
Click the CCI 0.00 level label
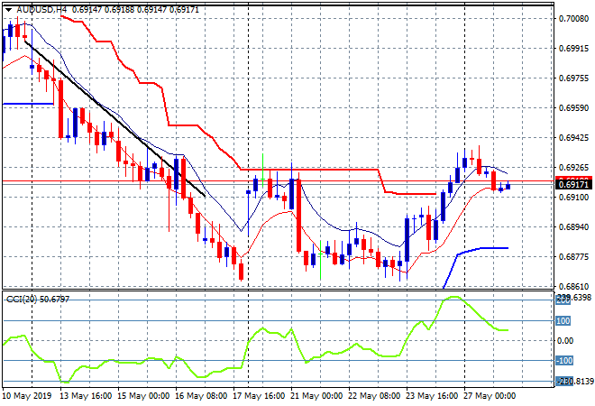pyautogui.click(x=565, y=341)
